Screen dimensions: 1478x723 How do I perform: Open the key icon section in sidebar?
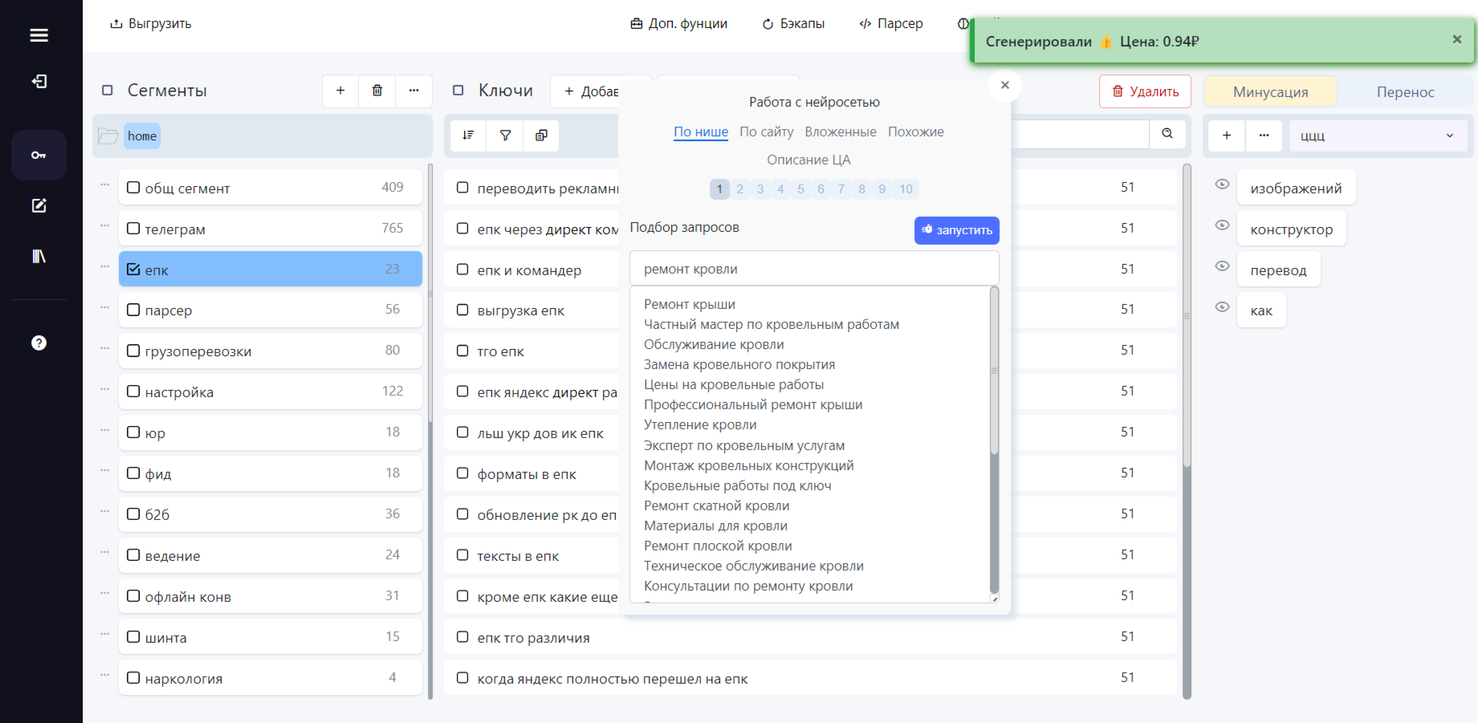39,155
